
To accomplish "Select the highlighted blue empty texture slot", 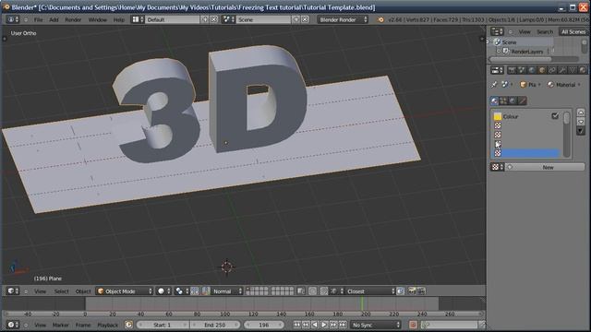I will tap(526, 153).
